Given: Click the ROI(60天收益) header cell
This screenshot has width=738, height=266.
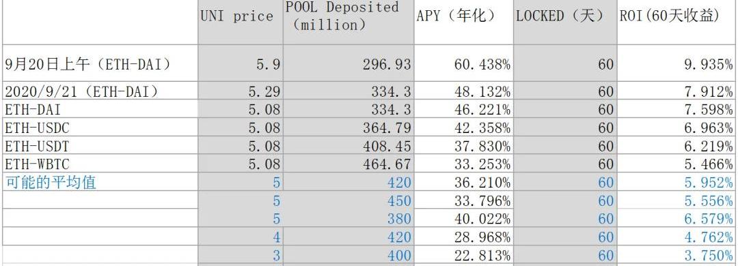Looking at the screenshot, I should point(677,22).
